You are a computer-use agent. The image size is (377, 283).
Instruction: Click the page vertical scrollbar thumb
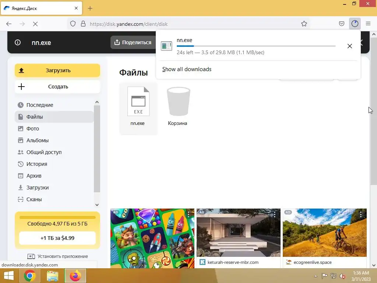[x=374, y=111]
